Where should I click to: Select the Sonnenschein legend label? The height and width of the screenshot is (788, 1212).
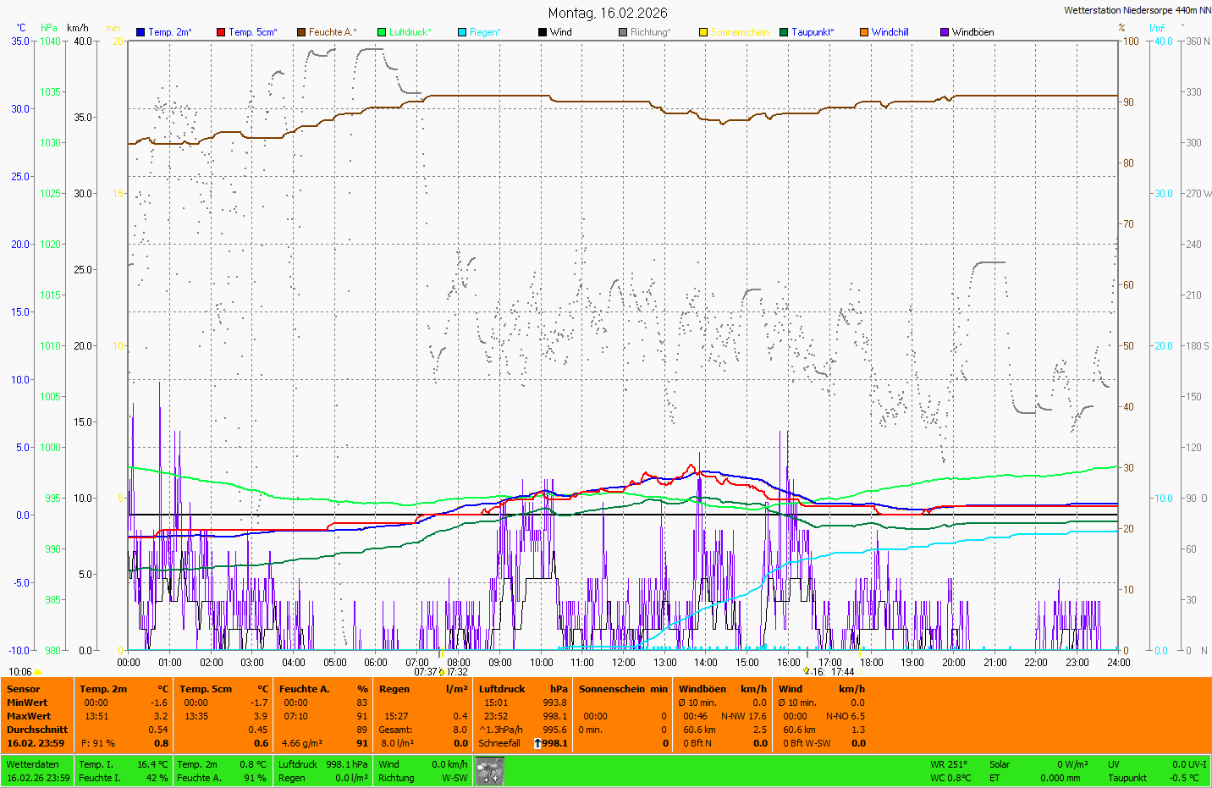pos(739,32)
